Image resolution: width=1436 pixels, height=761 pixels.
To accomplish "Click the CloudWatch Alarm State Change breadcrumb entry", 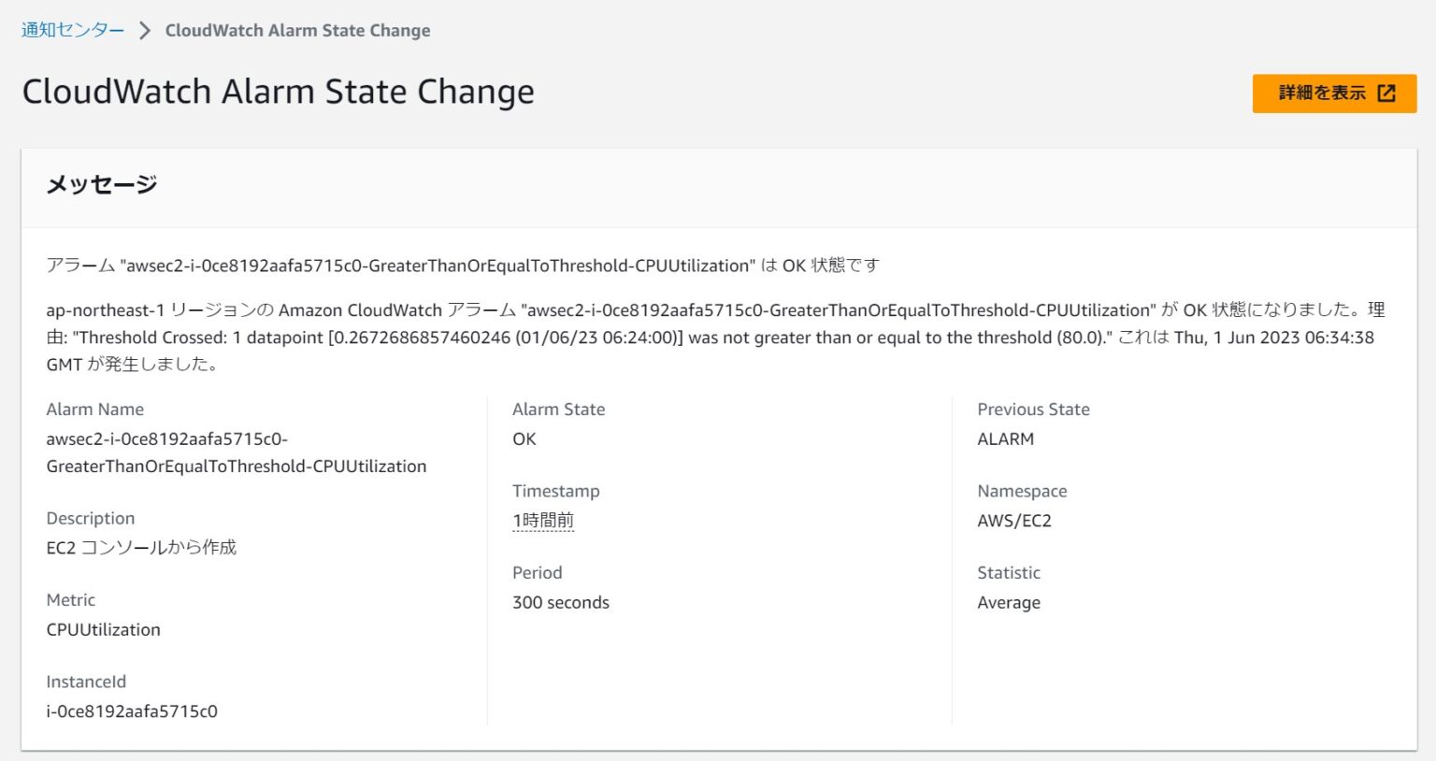I will coord(297,30).
